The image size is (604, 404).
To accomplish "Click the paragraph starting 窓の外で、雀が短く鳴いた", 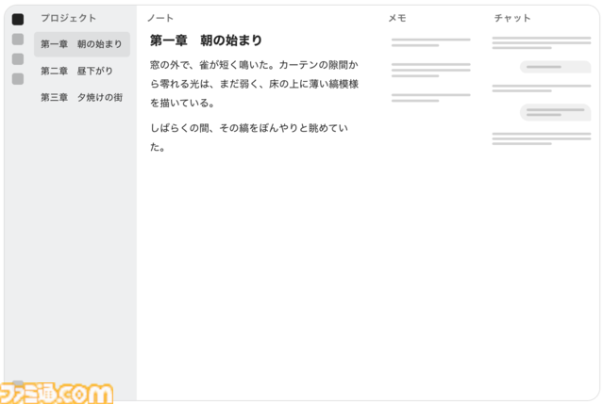I will coord(254,84).
